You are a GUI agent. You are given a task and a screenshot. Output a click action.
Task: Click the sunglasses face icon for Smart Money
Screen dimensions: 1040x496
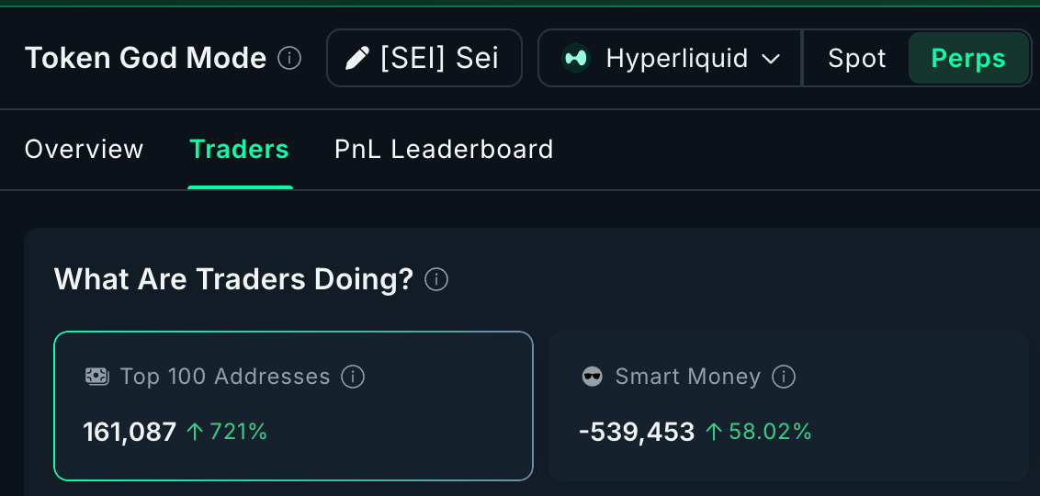(x=593, y=377)
